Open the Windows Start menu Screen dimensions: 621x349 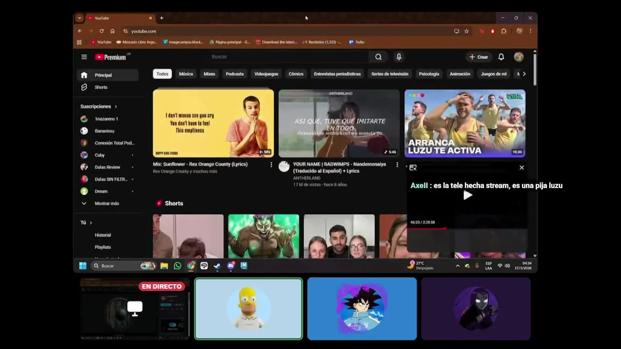[83, 266]
